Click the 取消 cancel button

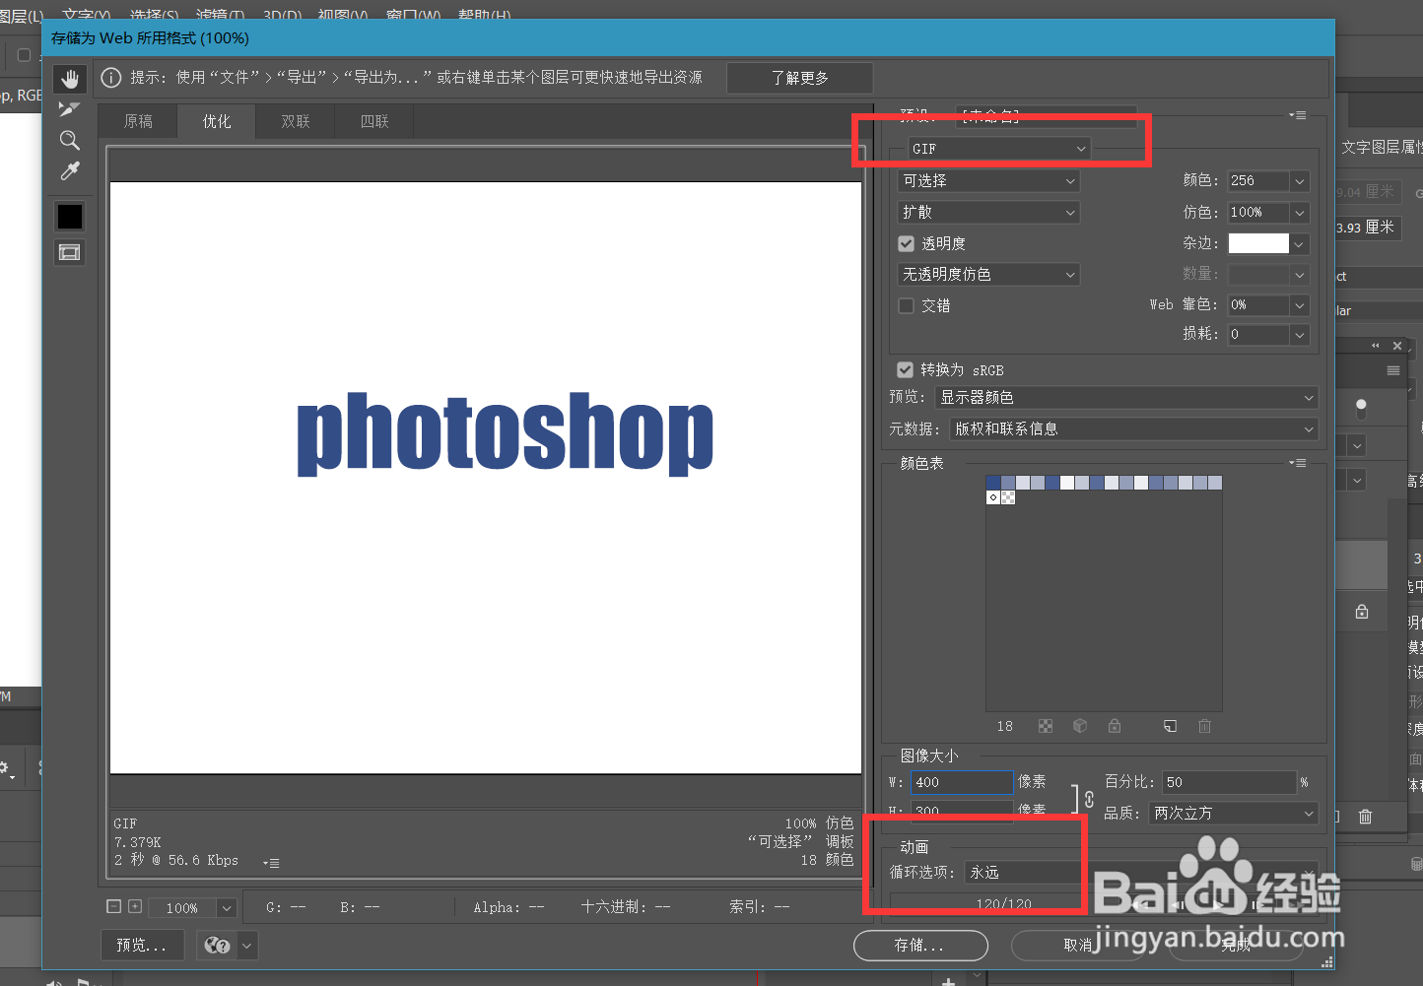pos(1078,946)
